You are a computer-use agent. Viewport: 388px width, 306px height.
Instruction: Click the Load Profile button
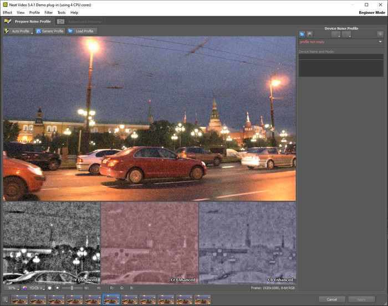(82, 31)
